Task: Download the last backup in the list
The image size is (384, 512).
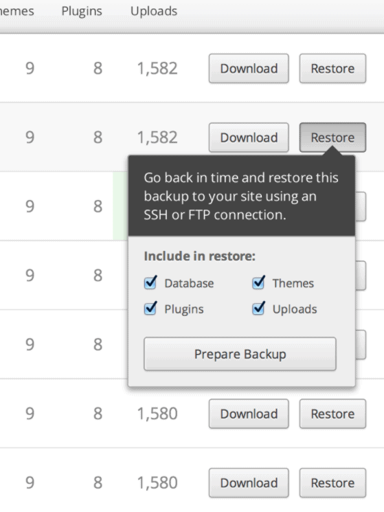Action: coord(249,483)
